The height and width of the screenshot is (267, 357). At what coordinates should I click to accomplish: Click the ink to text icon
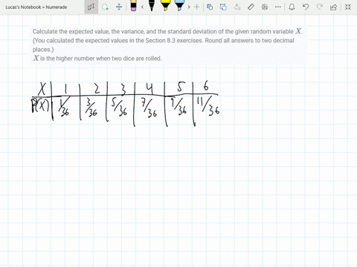[237, 7]
